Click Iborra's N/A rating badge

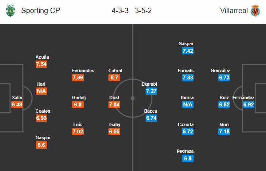point(188,105)
